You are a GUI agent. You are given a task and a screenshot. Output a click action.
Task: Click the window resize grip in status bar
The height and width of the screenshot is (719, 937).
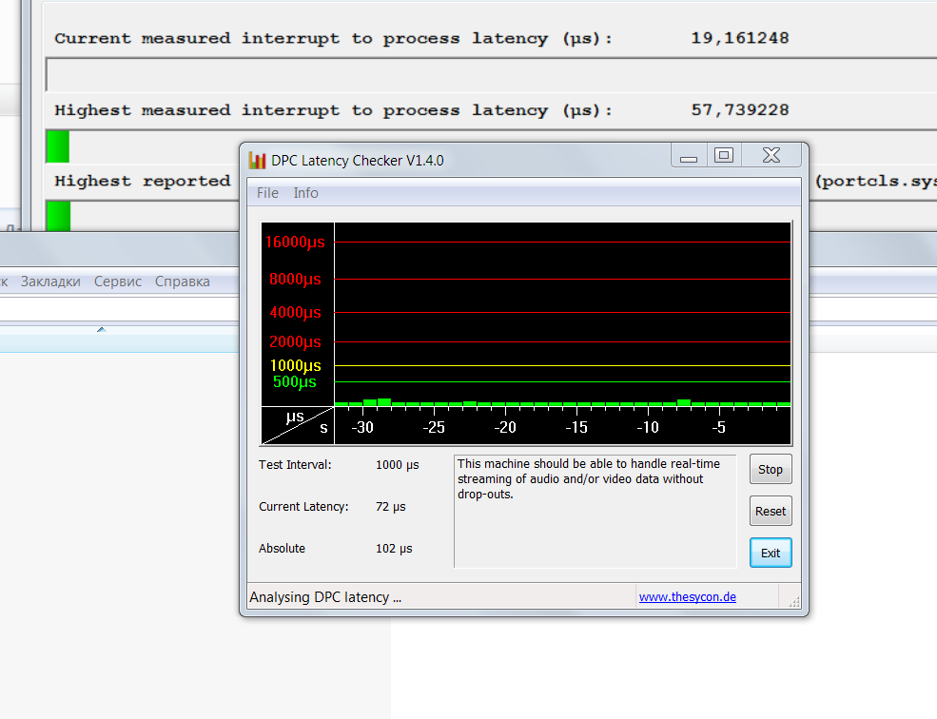(x=793, y=601)
